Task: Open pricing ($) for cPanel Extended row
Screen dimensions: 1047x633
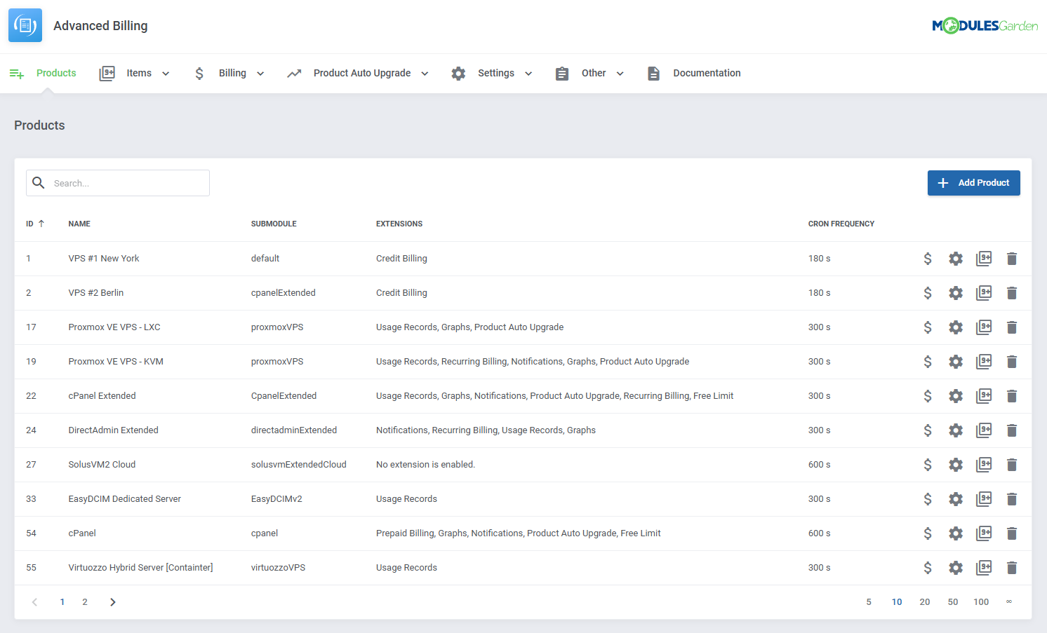Action: (x=928, y=396)
